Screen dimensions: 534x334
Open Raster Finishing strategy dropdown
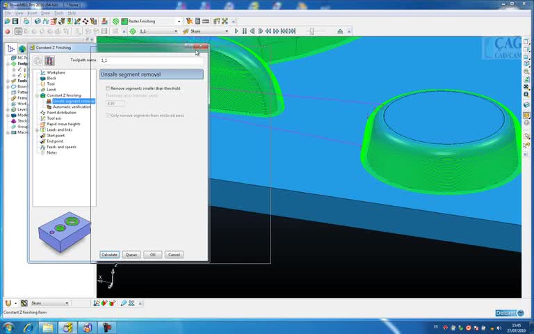[179, 21]
